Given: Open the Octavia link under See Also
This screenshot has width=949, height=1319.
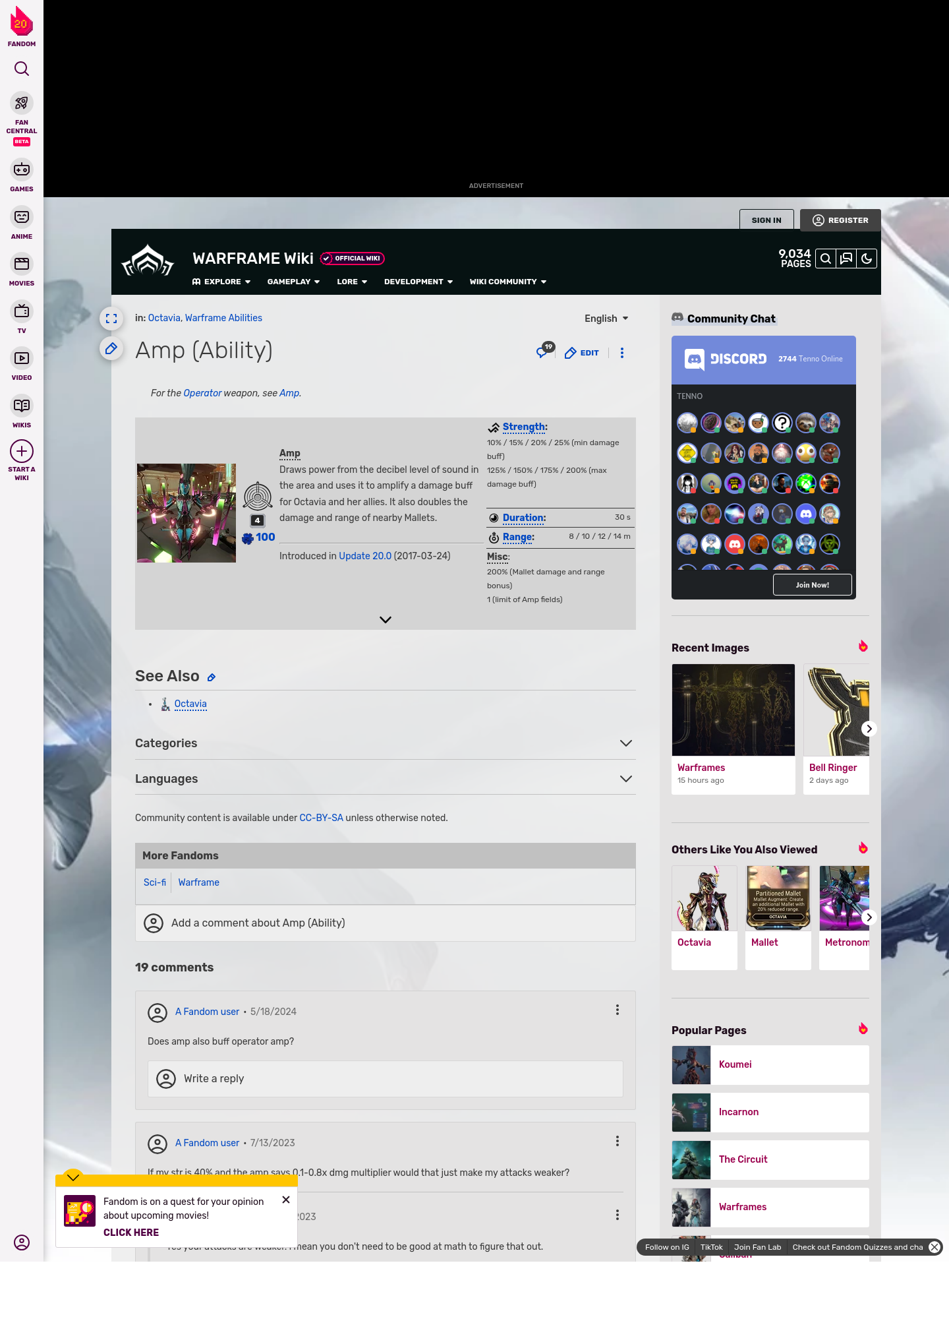Looking at the screenshot, I should [190, 704].
